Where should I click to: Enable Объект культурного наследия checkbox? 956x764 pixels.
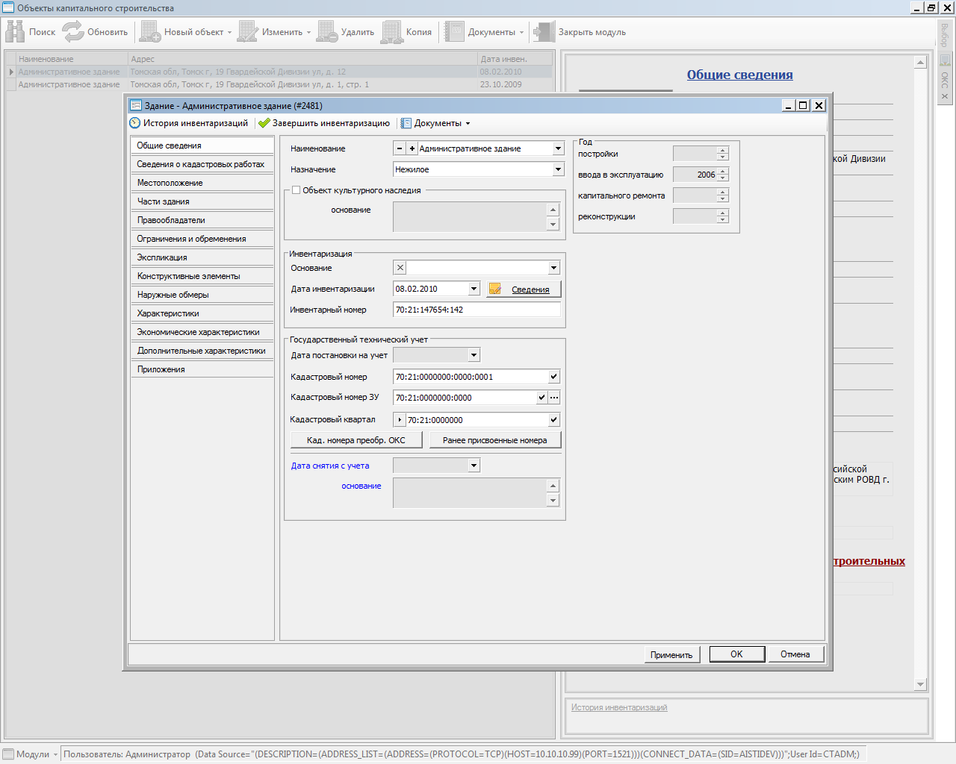(x=297, y=190)
